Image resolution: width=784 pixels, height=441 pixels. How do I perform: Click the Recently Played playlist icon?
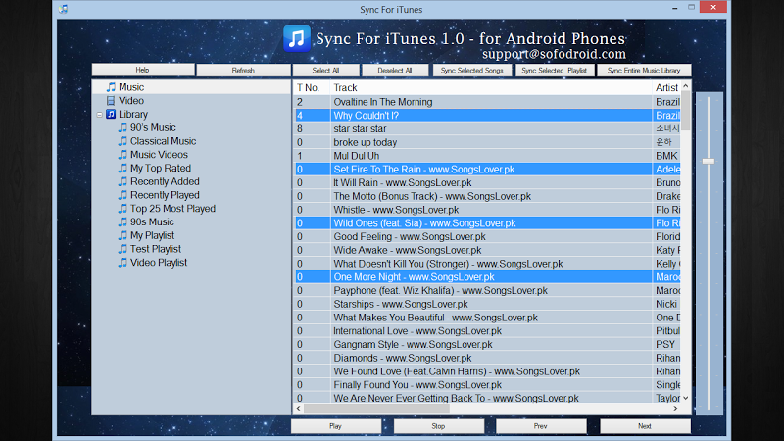click(122, 195)
